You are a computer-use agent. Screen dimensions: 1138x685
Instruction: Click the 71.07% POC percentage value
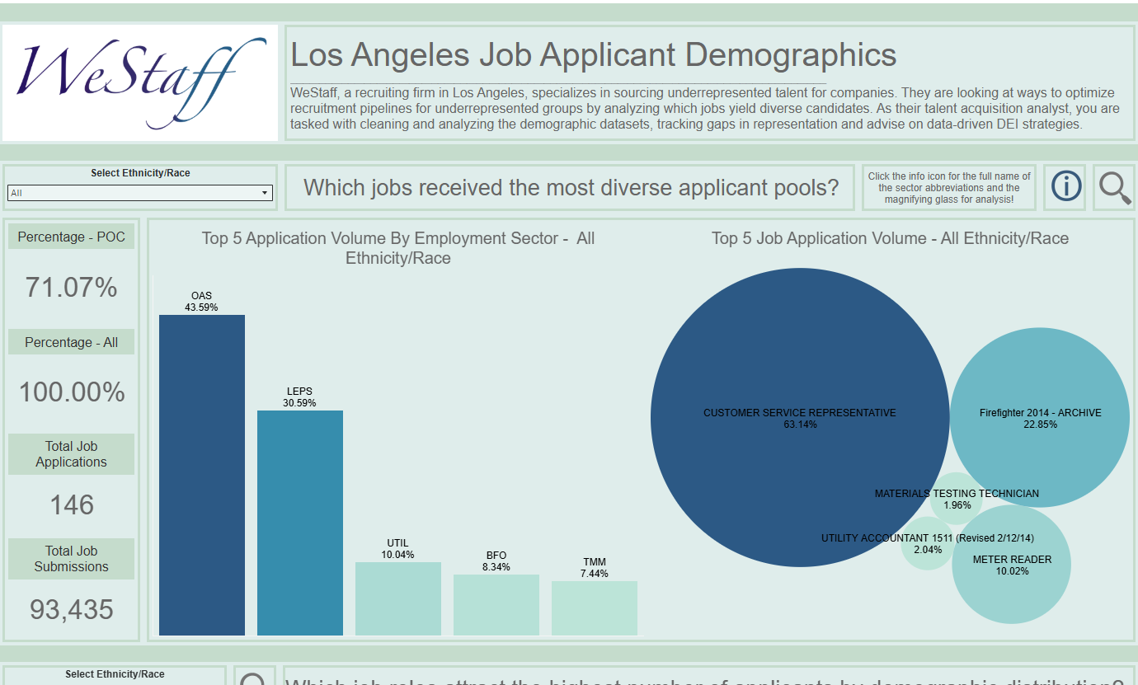coord(72,288)
